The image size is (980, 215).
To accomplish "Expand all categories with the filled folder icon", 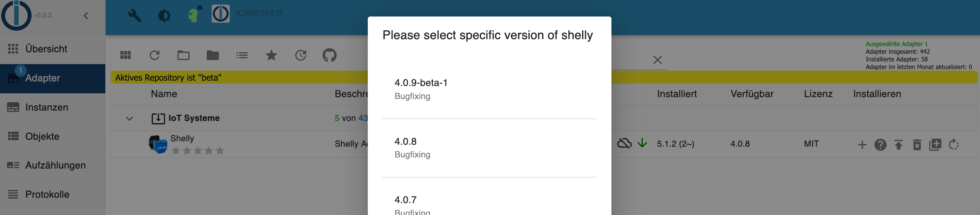I will (212, 56).
